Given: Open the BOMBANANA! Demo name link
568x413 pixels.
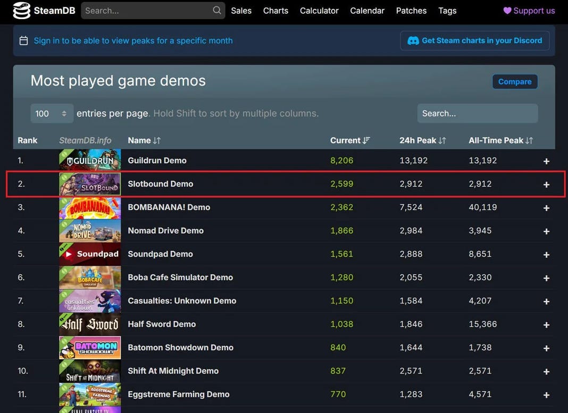Looking at the screenshot, I should (169, 207).
